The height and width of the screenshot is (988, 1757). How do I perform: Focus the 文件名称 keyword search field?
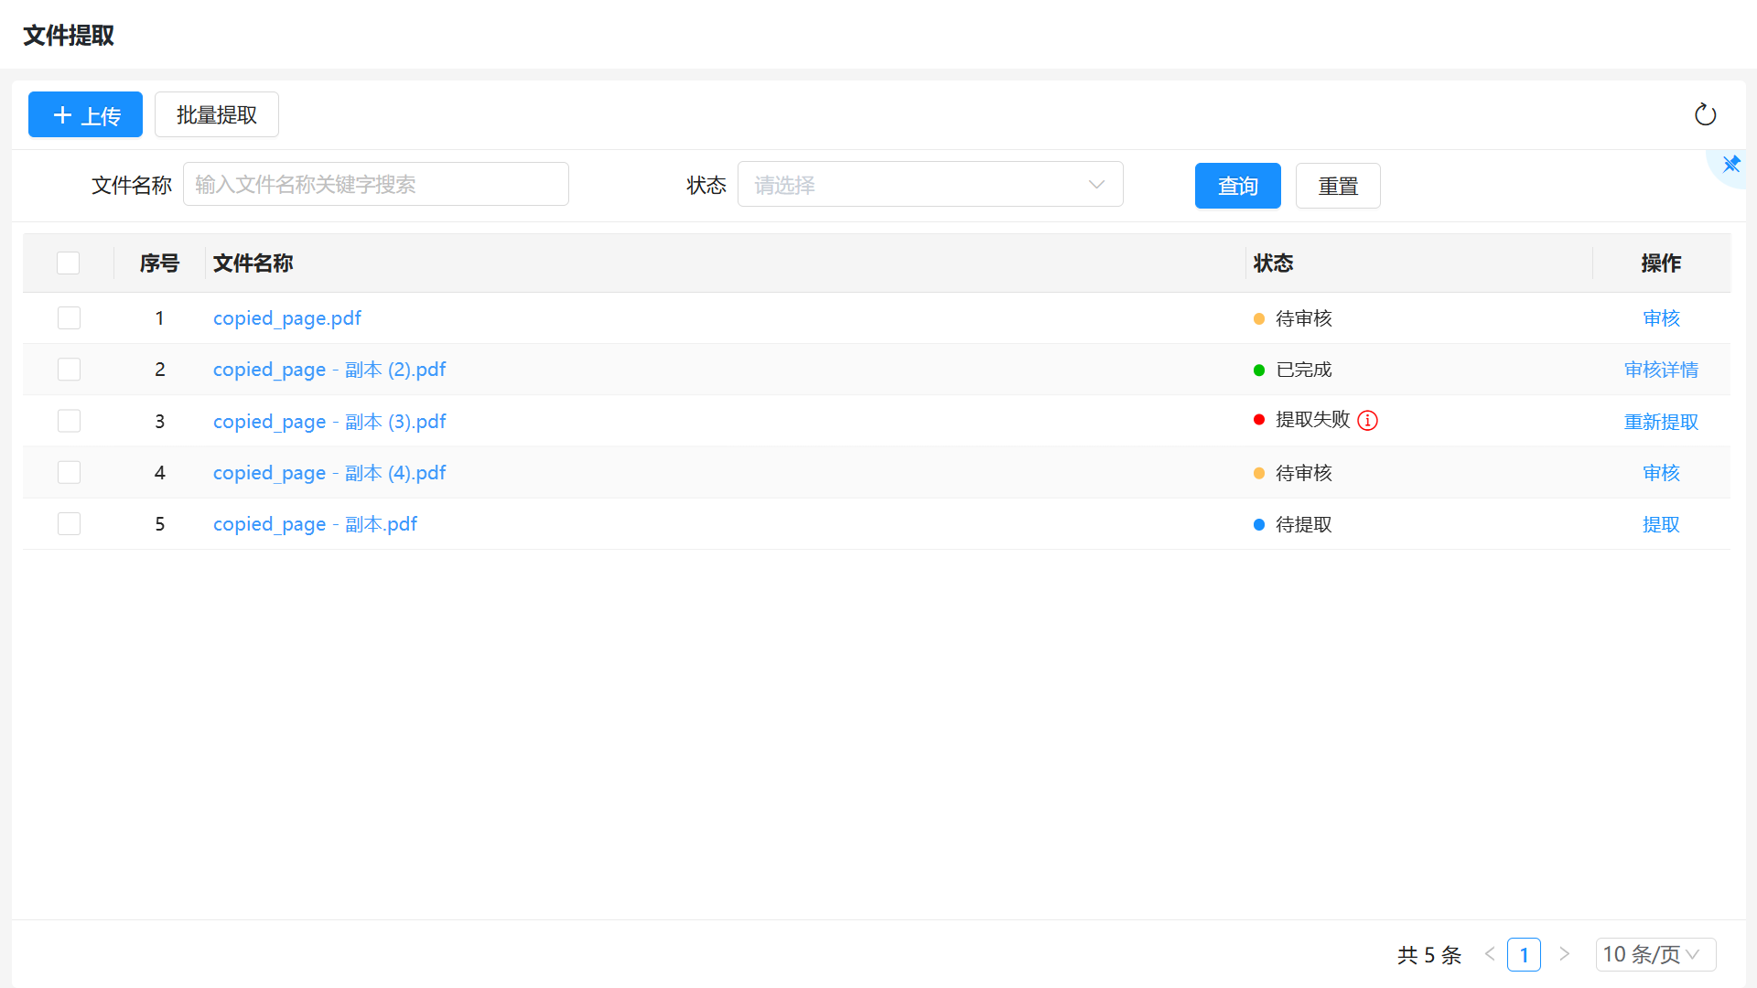click(x=375, y=185)
